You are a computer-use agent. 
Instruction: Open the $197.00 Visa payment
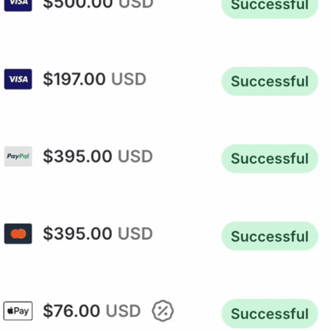pos(74,79)
